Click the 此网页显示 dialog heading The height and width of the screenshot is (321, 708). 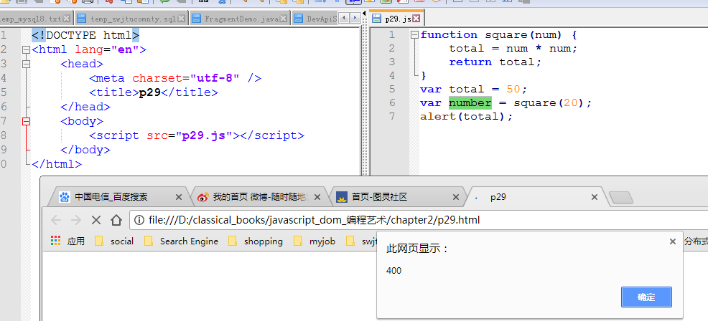pos(418,249)
